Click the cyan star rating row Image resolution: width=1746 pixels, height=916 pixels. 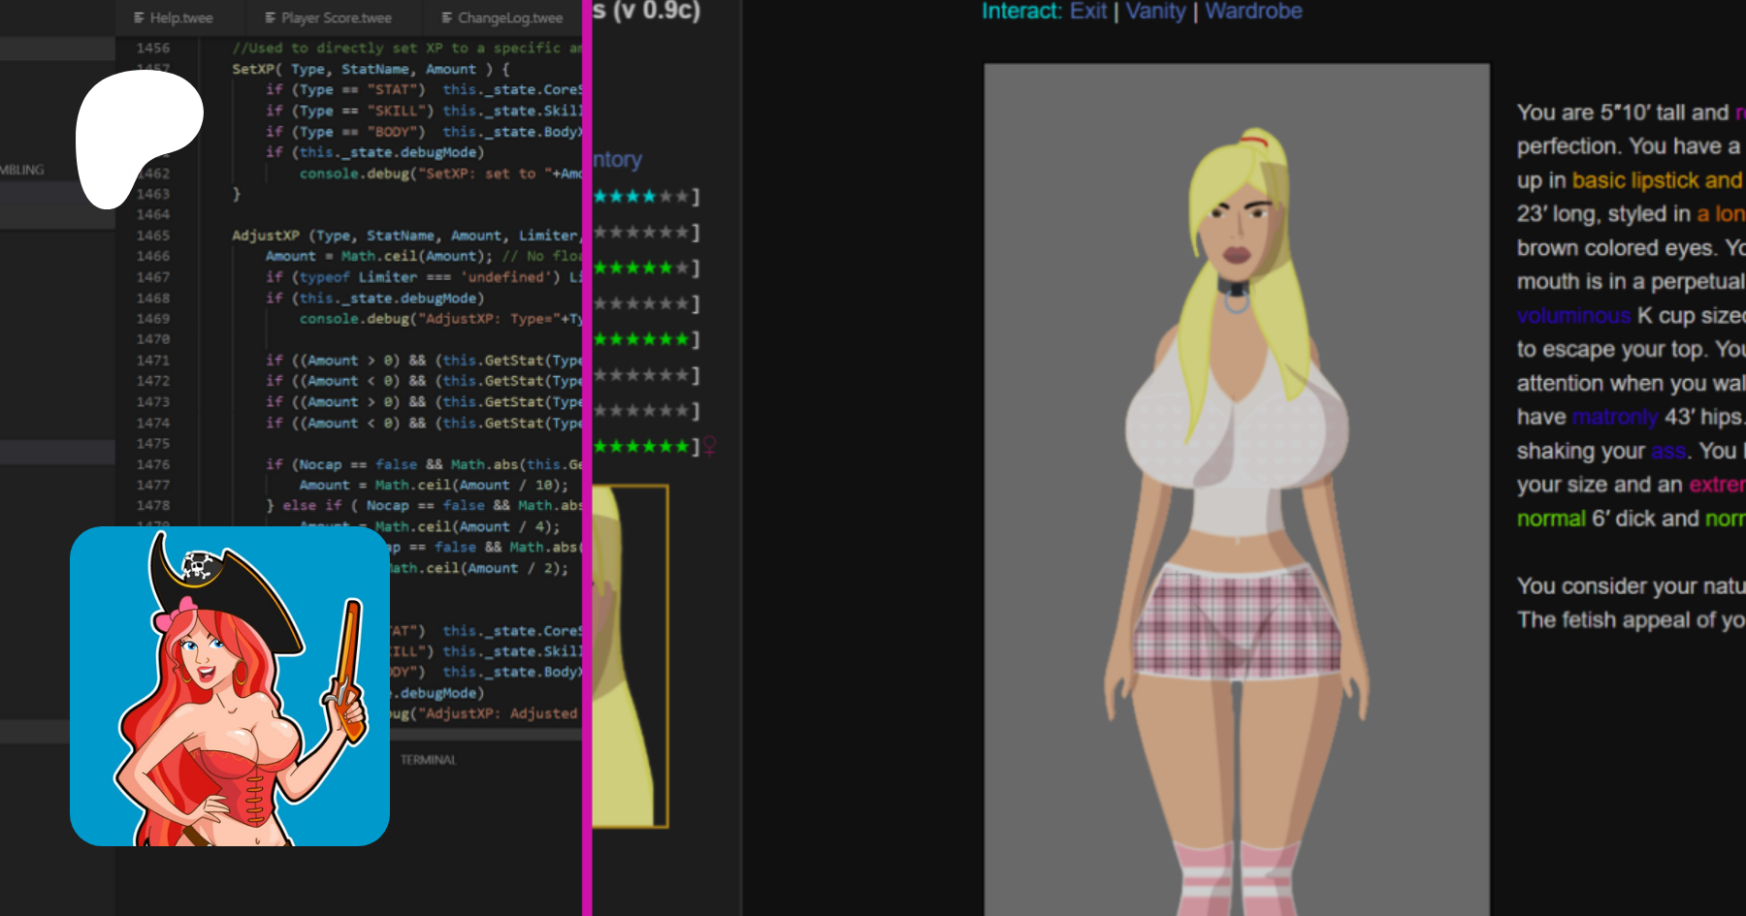pyautogui.click(x=644, y=197)
